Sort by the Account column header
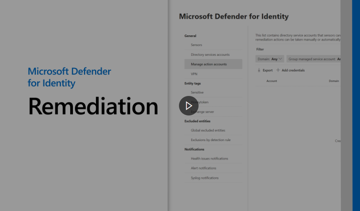This screenshot has height=211, width=360. [272, 81]
